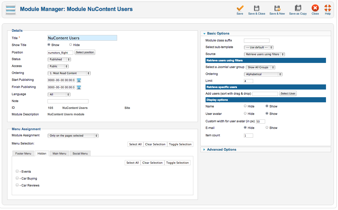Open the Status Published dropdown
Viewport: 338px width, 210px height.
point(59,59)
